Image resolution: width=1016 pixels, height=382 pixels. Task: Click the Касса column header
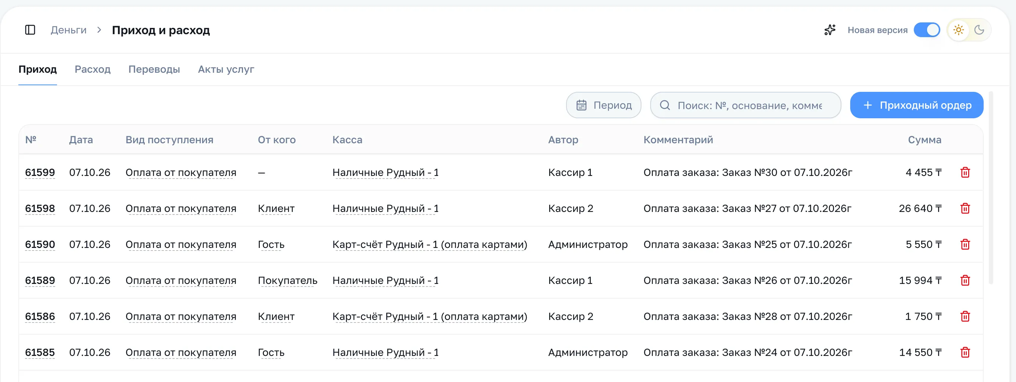pyautogui.click(x=347, y=140)
